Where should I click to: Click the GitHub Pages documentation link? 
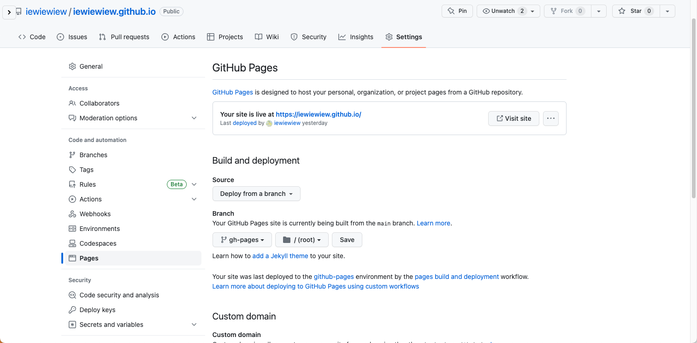coord(232,92)
